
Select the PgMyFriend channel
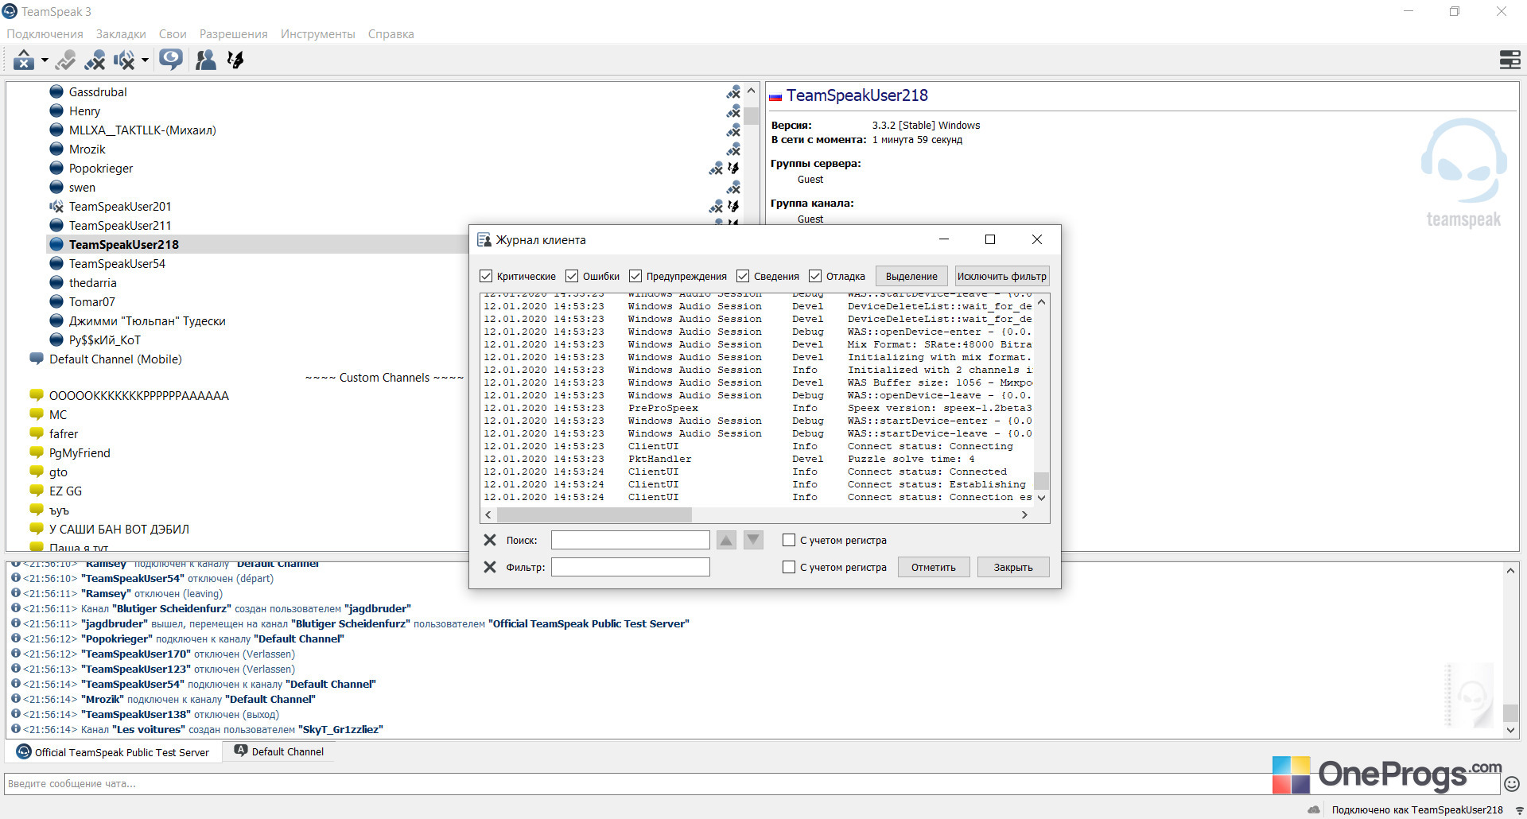click(x=80, y=453)
